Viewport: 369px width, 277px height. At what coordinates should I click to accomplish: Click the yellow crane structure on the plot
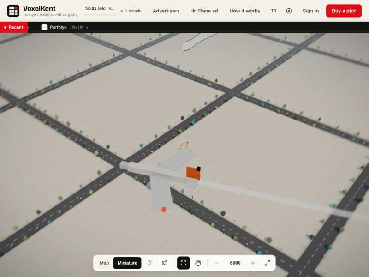pos(184,145)
